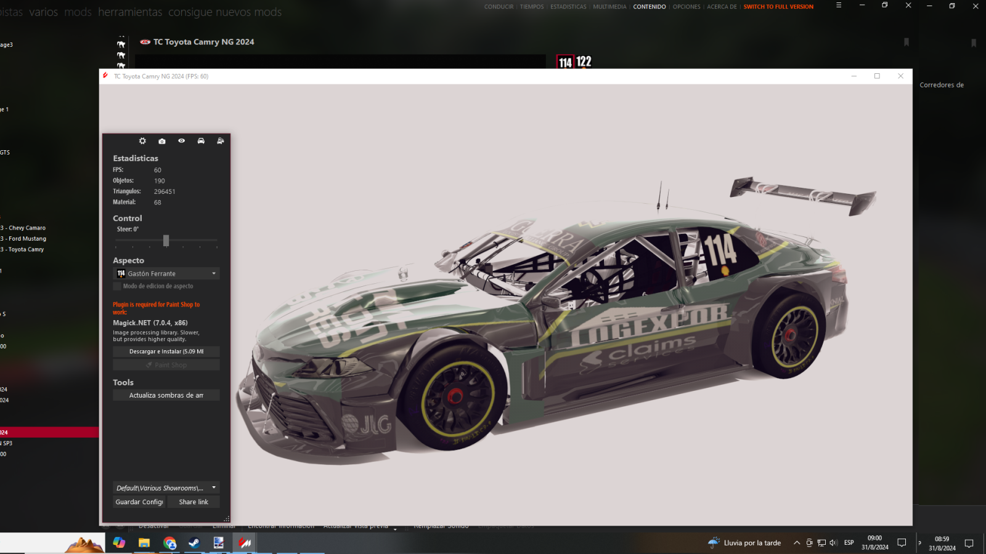Click the Meet Now tray icon
The image size is (986, 554).
pos(809,542)
